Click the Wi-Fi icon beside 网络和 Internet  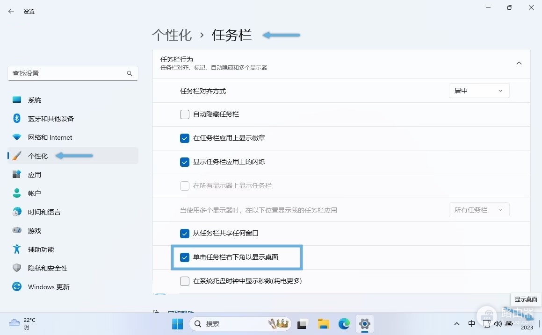16,137
